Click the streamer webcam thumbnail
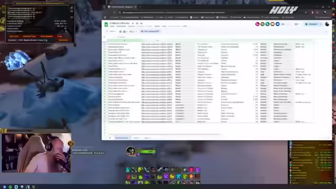This screenshot has height=189, width=336. 36,153
